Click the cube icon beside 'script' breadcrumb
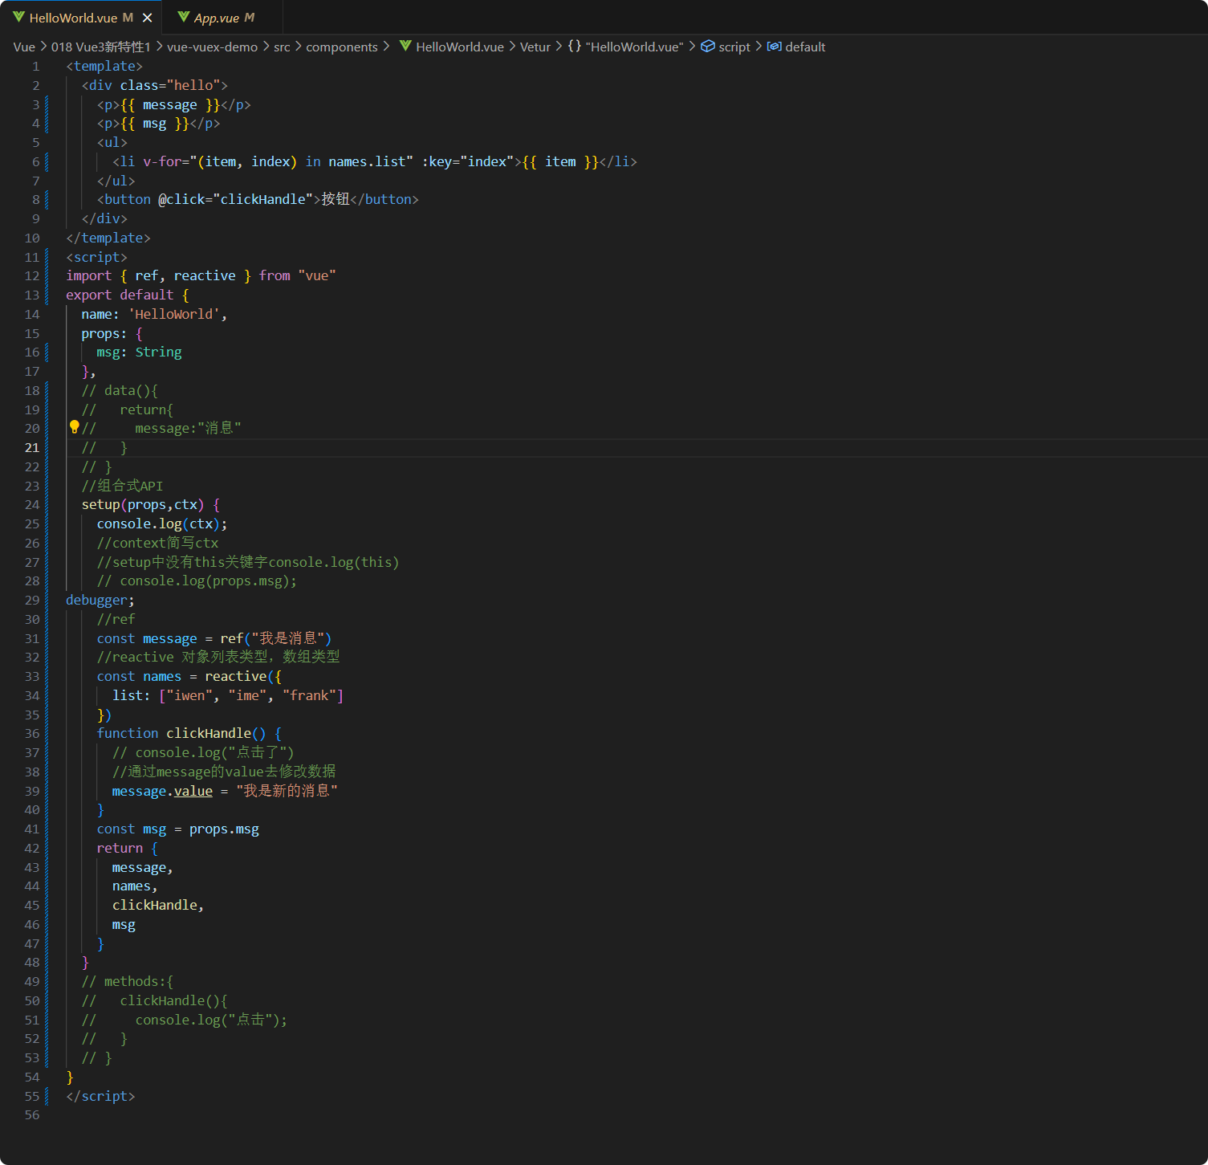Viewport: 1208px width, 1165px height. coord(708,47)
